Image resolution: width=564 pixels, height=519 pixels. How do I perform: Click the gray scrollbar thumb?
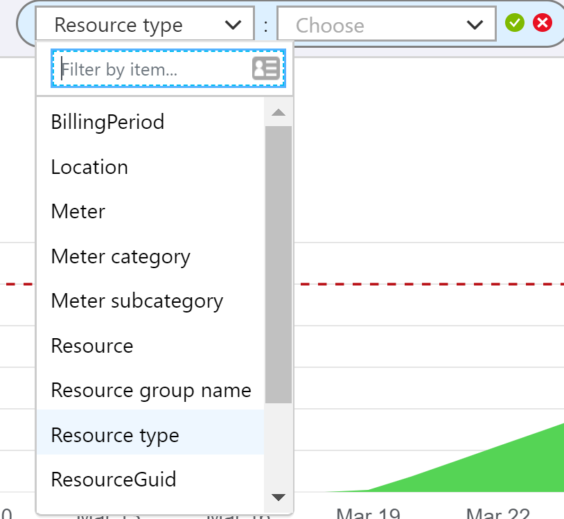point(279,263)
